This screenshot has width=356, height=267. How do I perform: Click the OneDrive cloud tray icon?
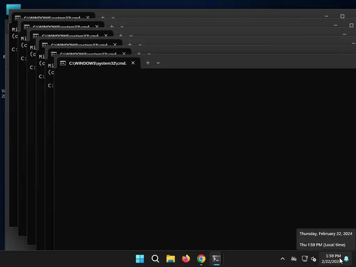pos(294,259)
